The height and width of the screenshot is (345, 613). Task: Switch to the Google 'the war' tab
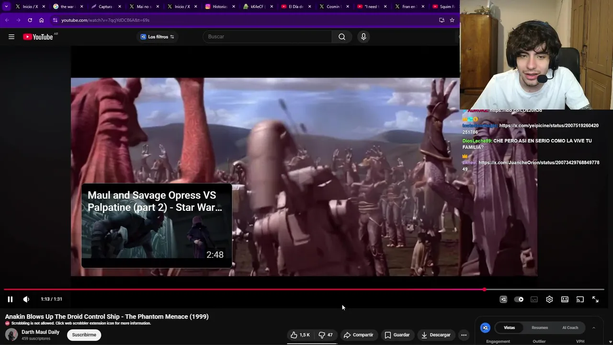(x=68, y=7)
